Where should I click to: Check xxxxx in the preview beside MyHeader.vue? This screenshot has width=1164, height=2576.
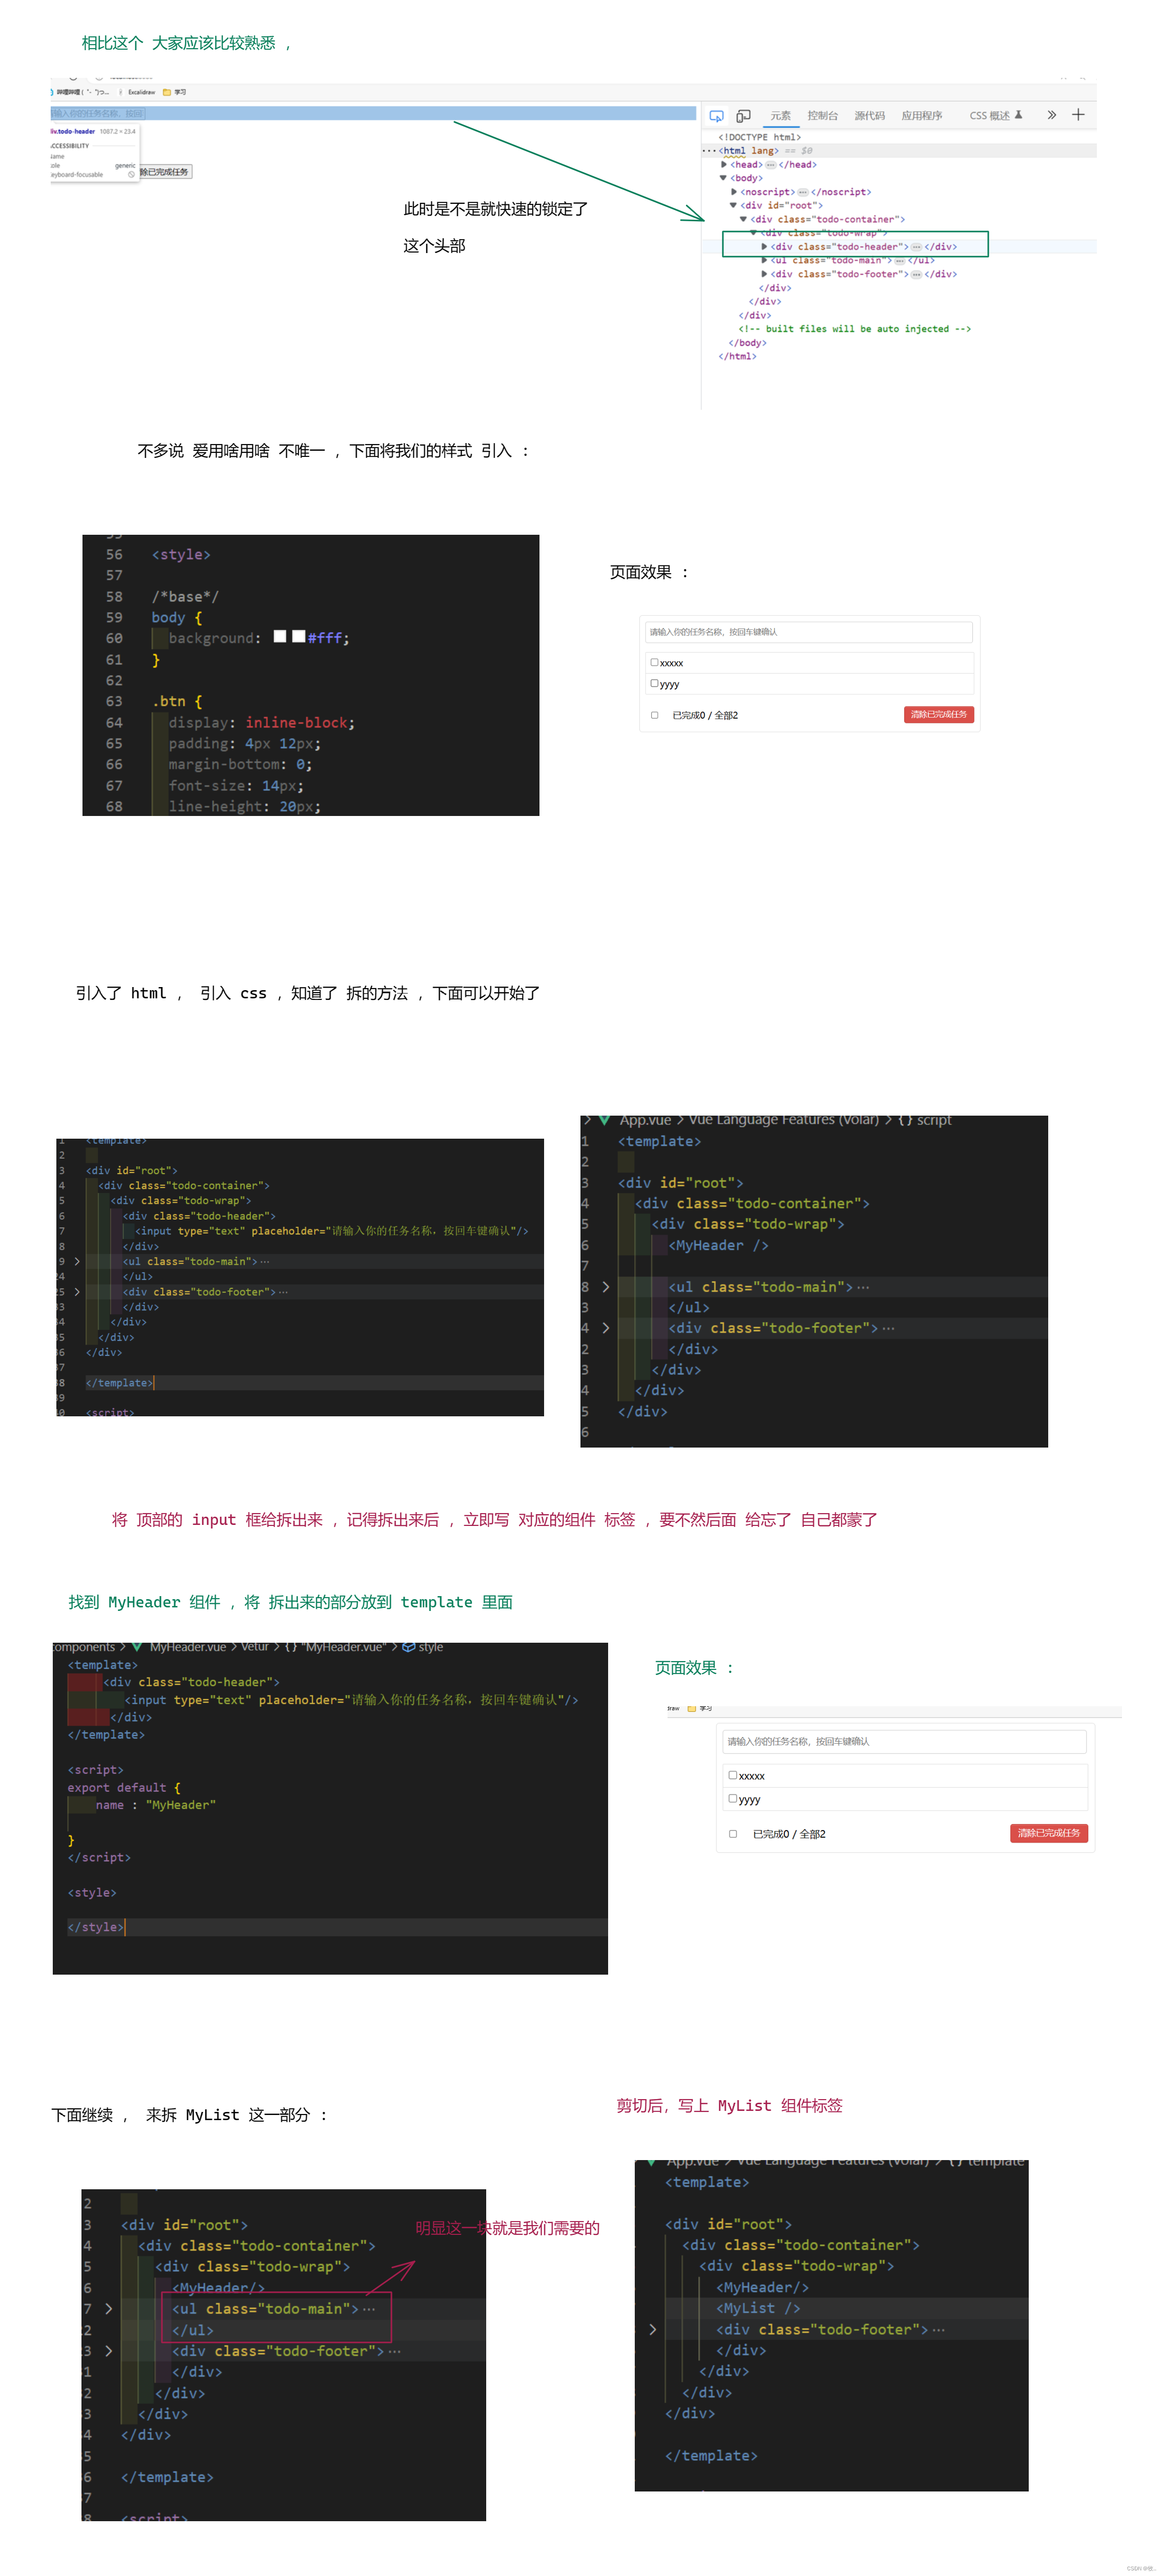[733, 1776]
